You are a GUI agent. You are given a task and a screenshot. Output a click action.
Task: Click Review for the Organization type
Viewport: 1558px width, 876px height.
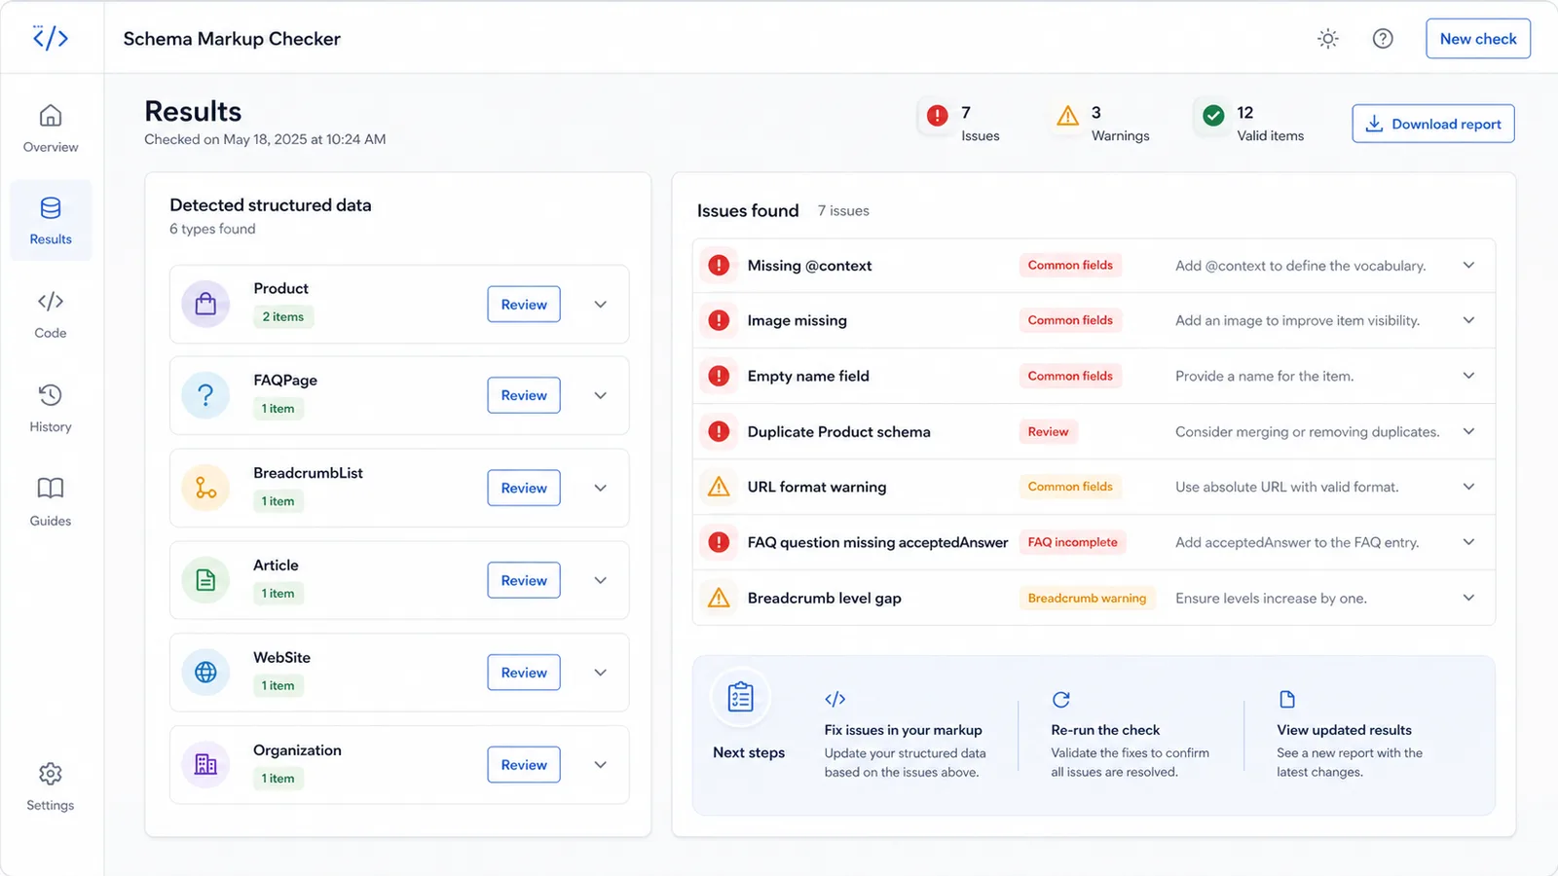(524, 764)
